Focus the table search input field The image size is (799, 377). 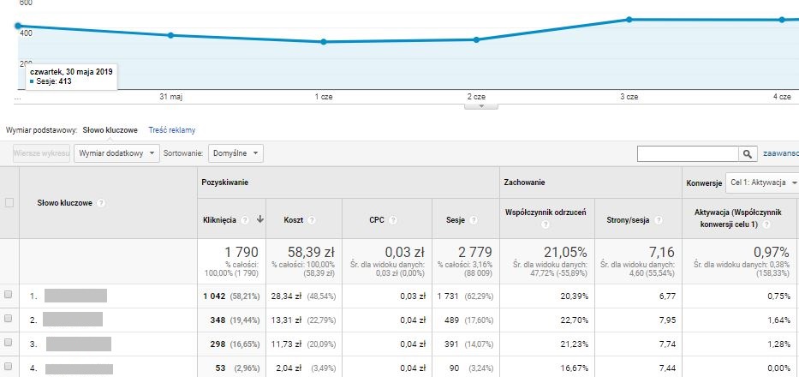pyautogui.click(x=688, y=153)
